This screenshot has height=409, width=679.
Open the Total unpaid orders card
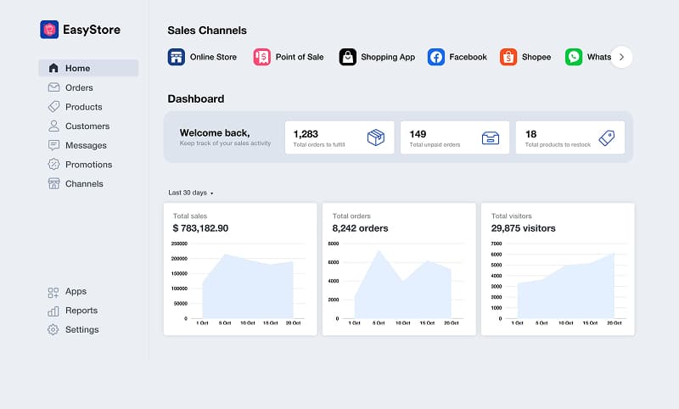(x=455, y=137)
